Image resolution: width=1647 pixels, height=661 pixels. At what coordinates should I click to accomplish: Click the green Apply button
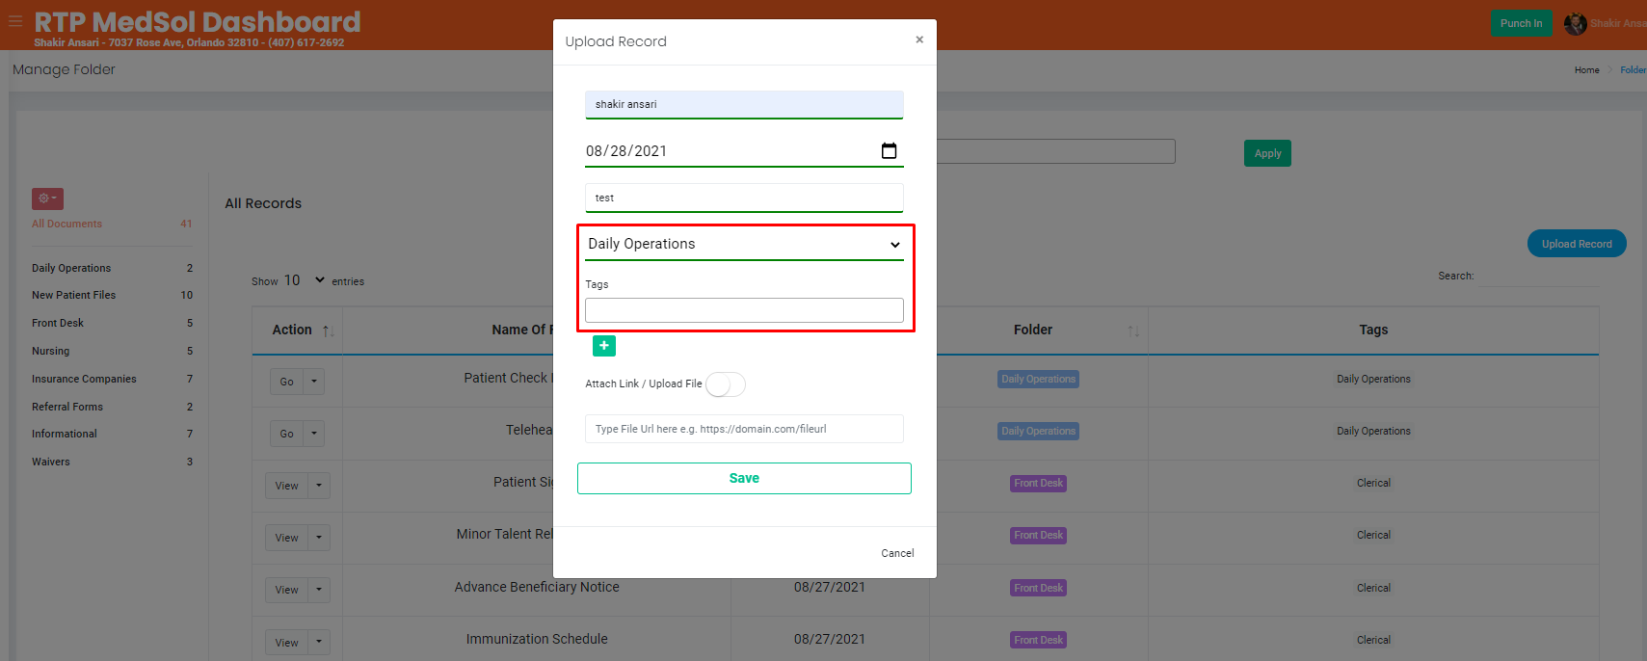click(1267, 153)
